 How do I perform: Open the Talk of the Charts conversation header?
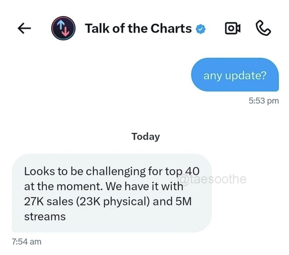(138, 29)
